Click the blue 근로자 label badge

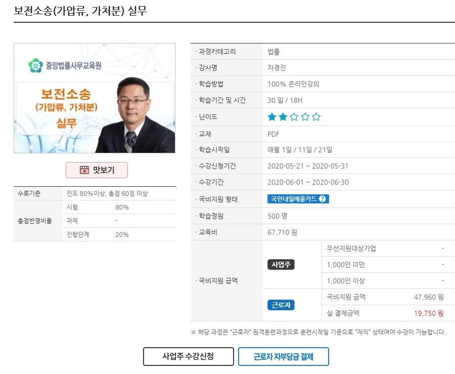coord(281,305)
